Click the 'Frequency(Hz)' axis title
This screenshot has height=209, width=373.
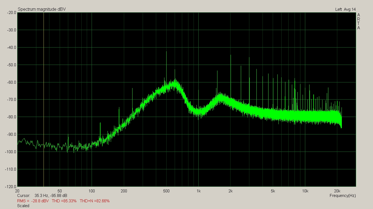[343, 196]
